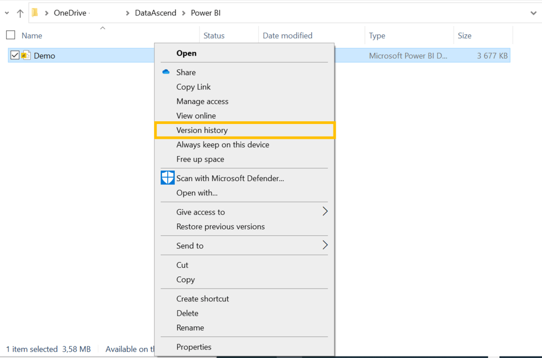Viewport: 542px width, 358px height.
Task: Select Always keep on this device
Action: [222, 145]
